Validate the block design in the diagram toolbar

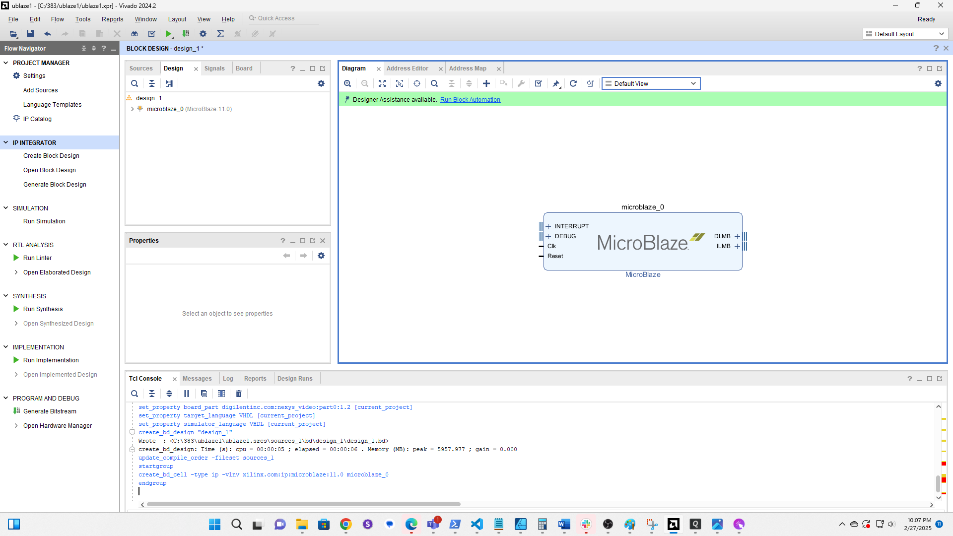click(538, 83)
